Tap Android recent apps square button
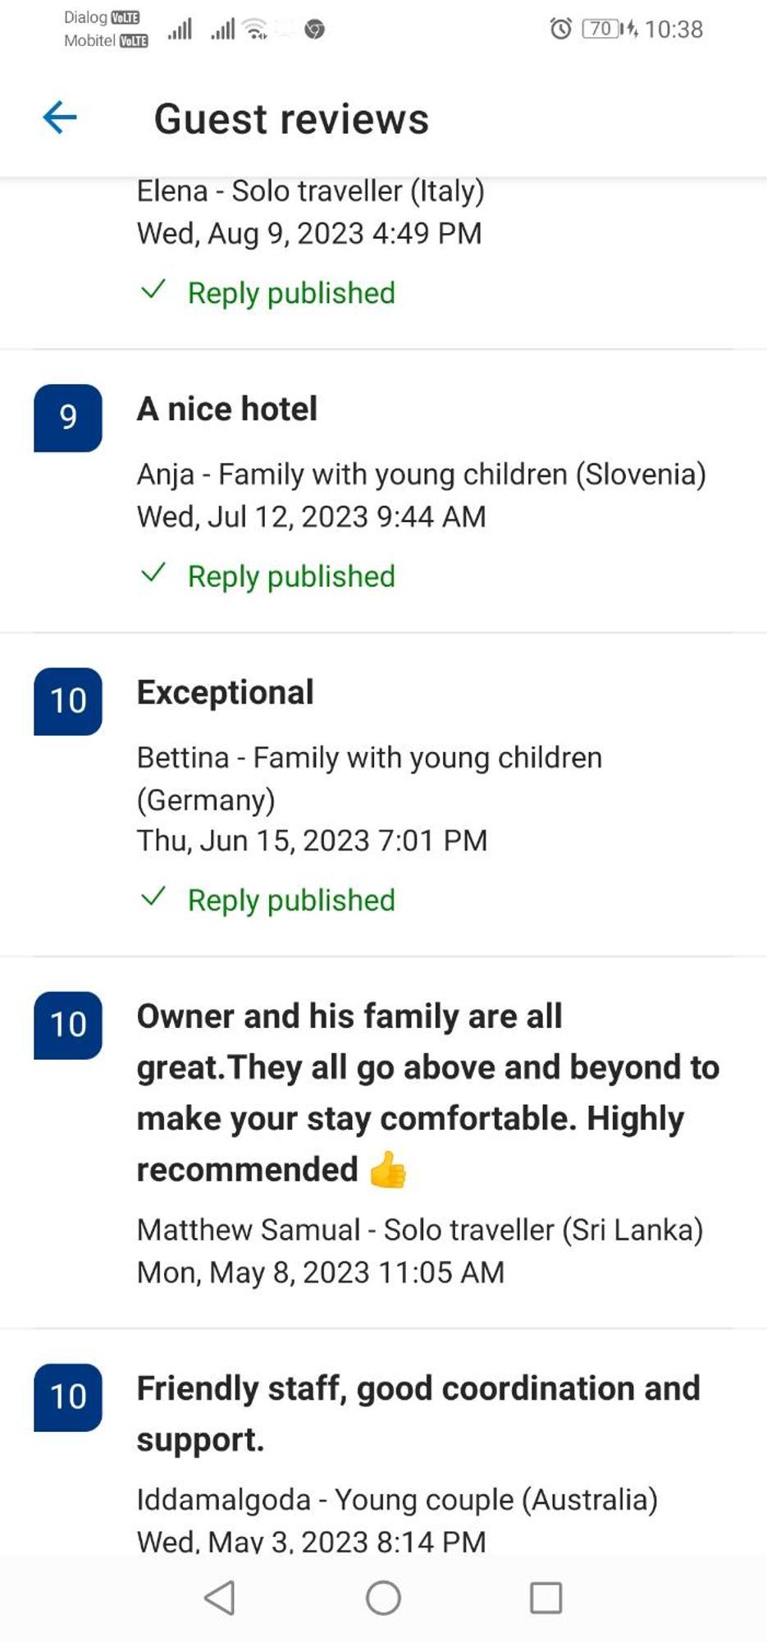 tap(546, 1598)
